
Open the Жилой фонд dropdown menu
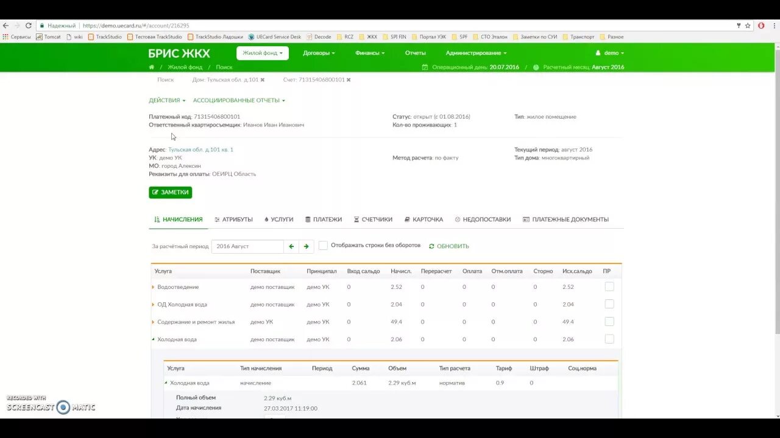[x=263, y=53]
